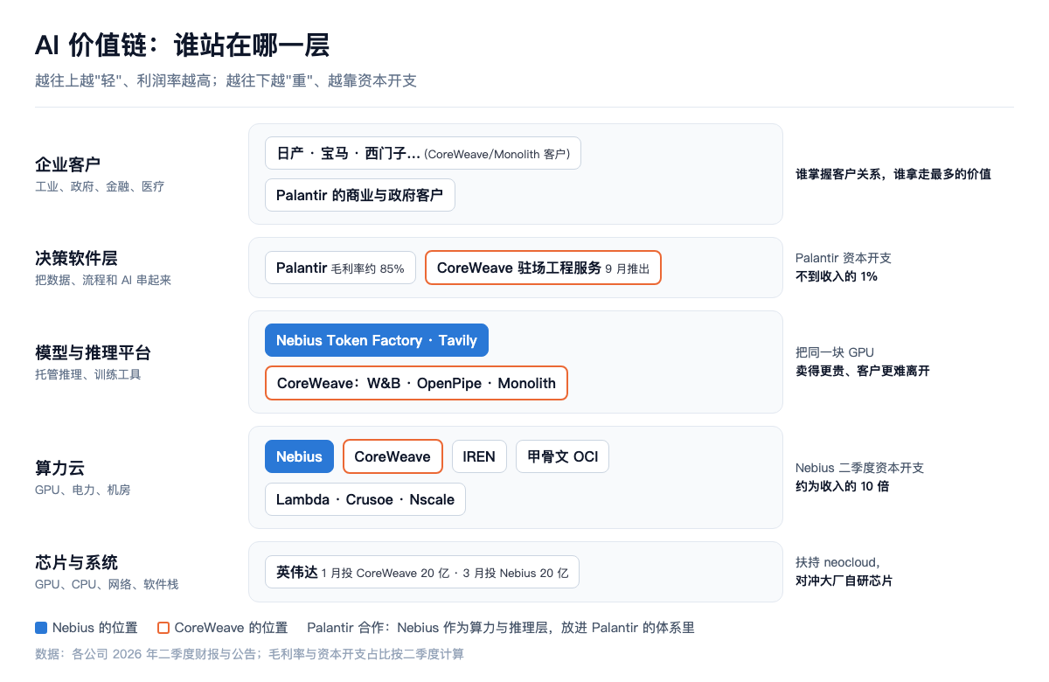Click the note '把同一块 GPU'
The width and height of the screenshot is (1049, 682).
[835, 352]
